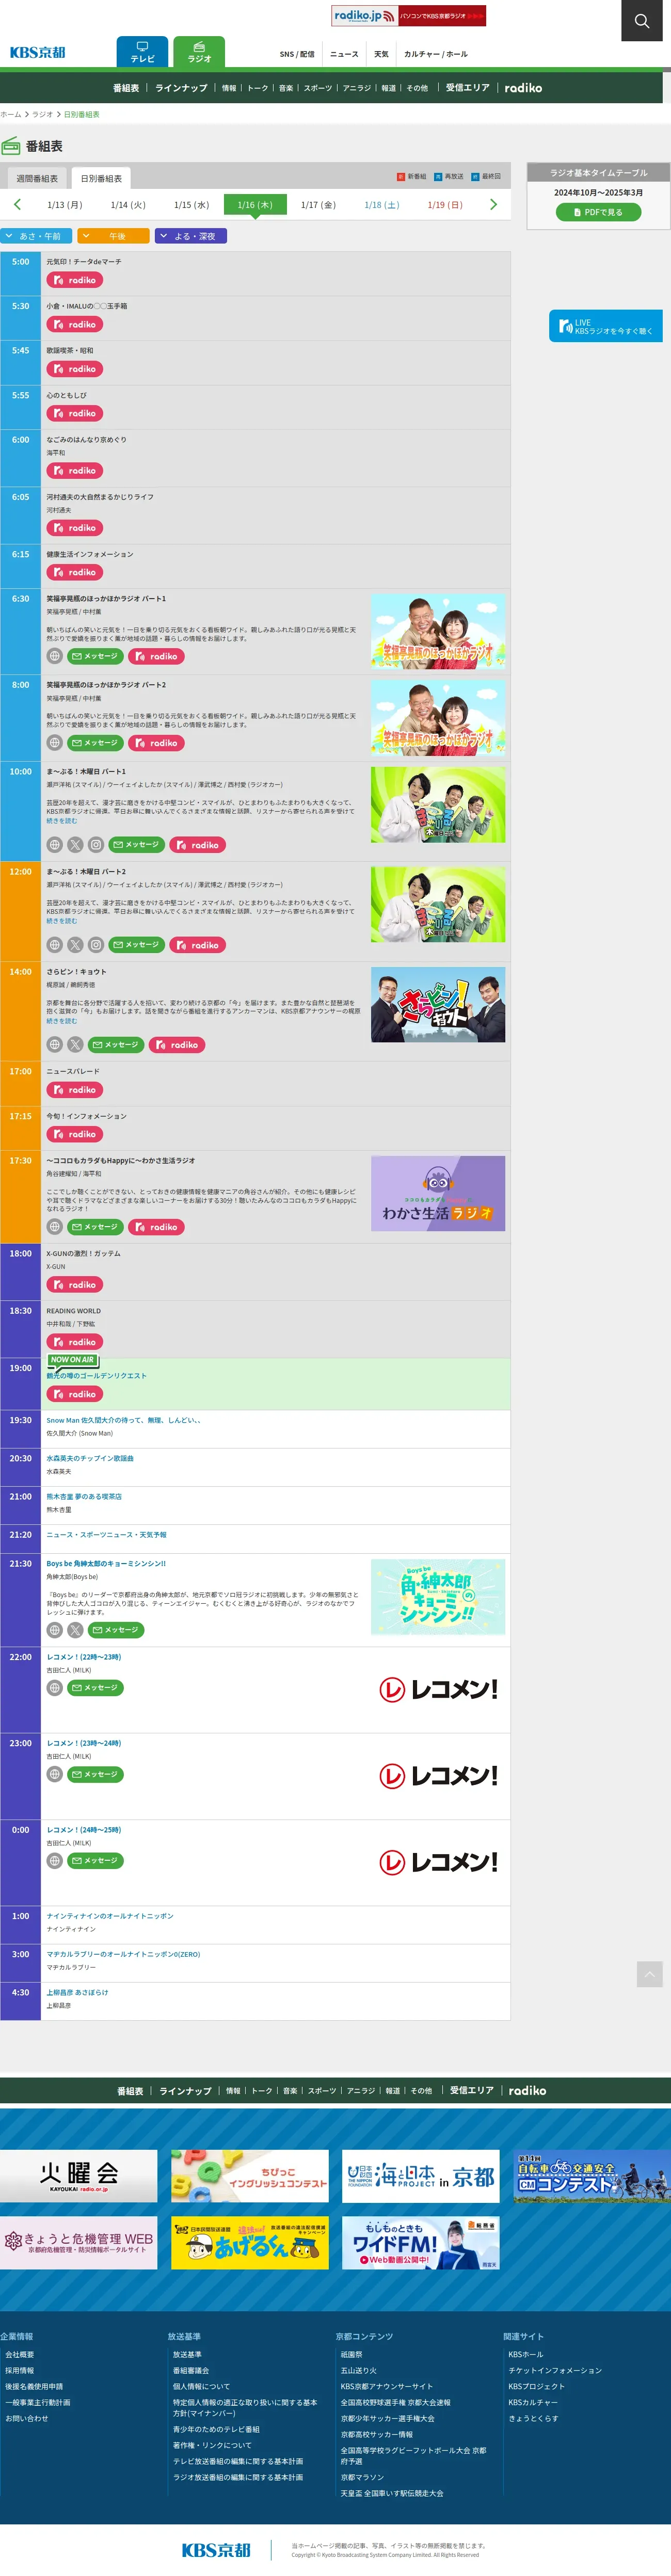The height and width of the screenshot is (2576, 671).
Task: Open 会社概要 footer link
Action: click(20, 2355)
